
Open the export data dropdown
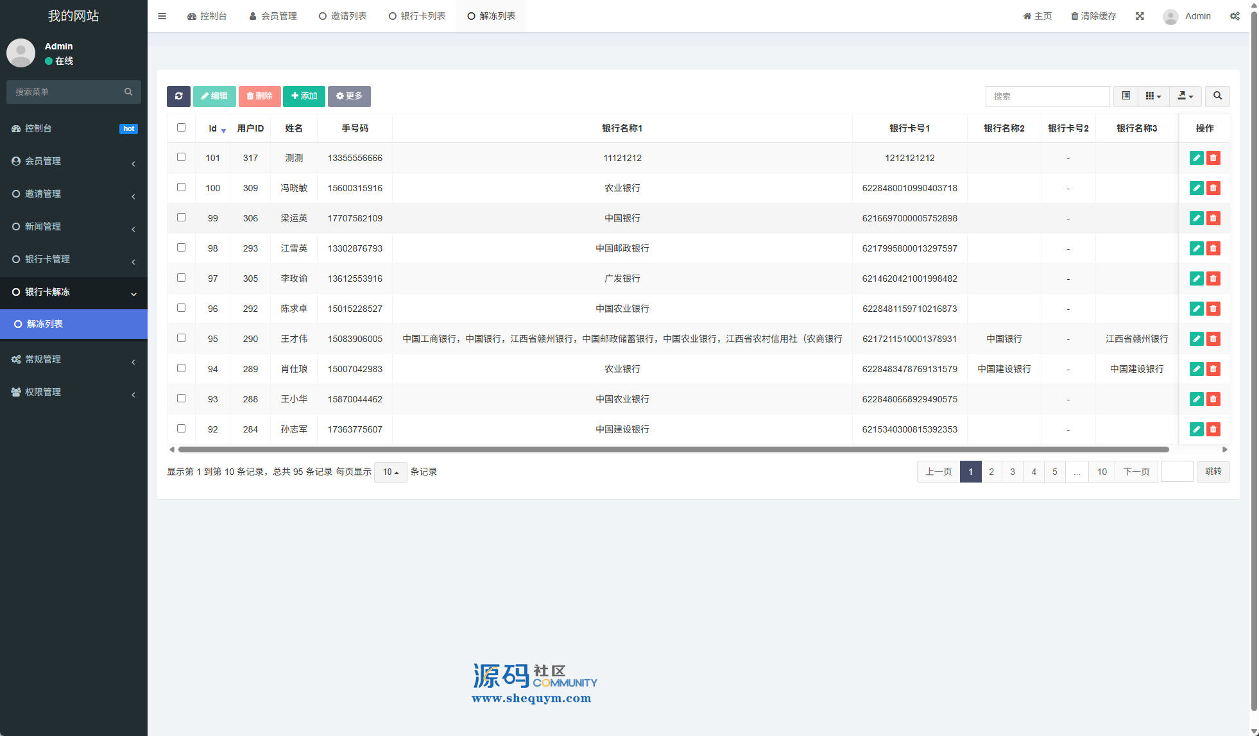coord(1185,96)
